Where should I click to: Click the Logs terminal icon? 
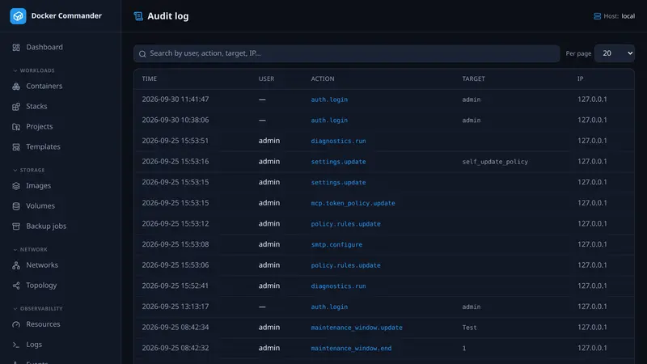16,345
